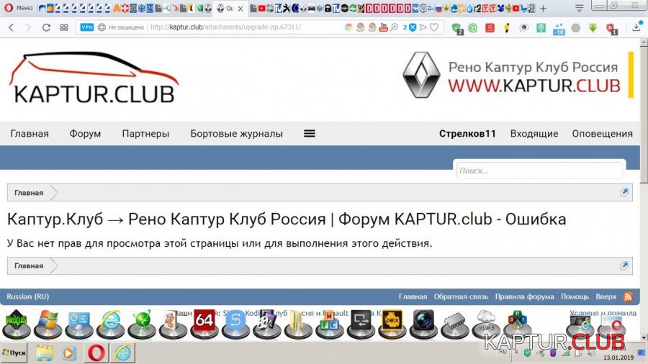Open the Стрелков11 user account link
Screen dimensions: 648x364
pyautogui.click(x=467, y=133)
